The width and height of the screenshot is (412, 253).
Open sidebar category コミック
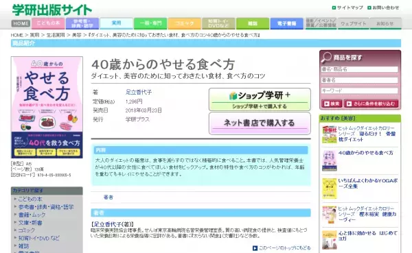27,230
